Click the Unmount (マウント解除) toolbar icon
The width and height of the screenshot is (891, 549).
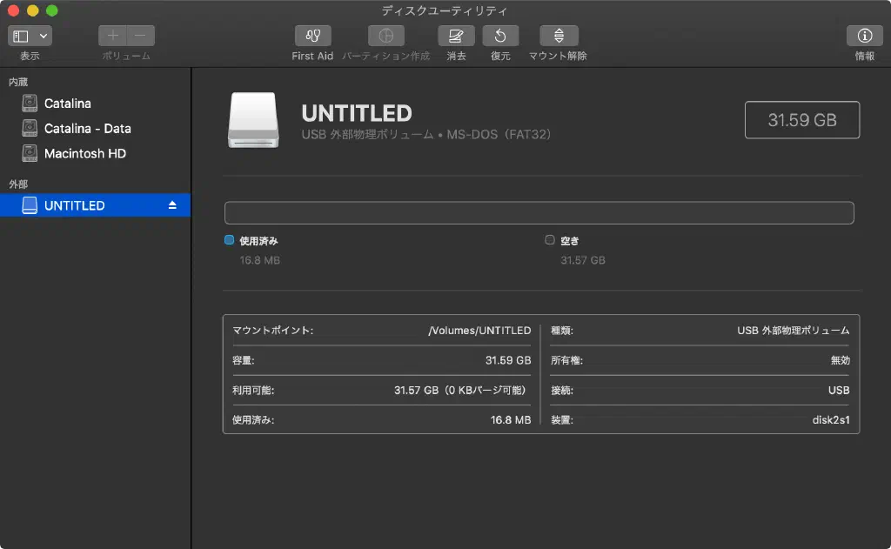coord(558,36)
